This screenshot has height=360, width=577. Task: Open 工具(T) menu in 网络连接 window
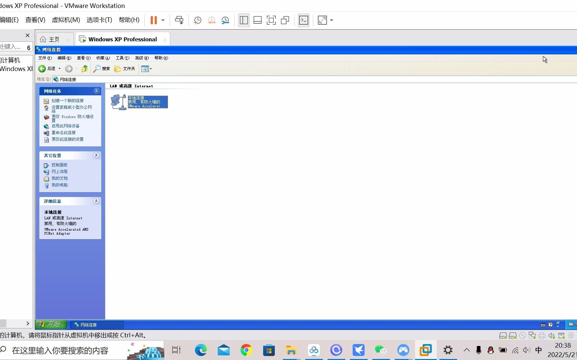pyautogui.click(x=122, y=58)
